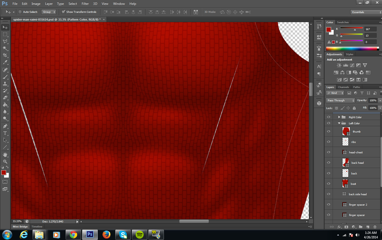Select the Hand tool
Screen dimensions: 382x240
click(5, 155)
